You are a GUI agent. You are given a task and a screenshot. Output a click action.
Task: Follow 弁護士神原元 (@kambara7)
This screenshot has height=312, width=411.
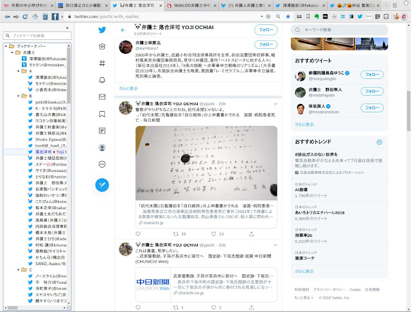pyautogui.click(x=266, y=44)
